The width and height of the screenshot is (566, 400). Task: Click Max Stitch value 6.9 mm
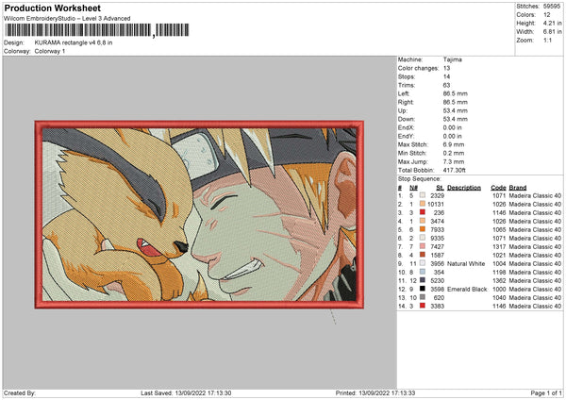454,144
